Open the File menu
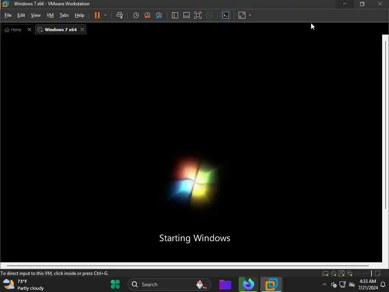 (8, 15)
